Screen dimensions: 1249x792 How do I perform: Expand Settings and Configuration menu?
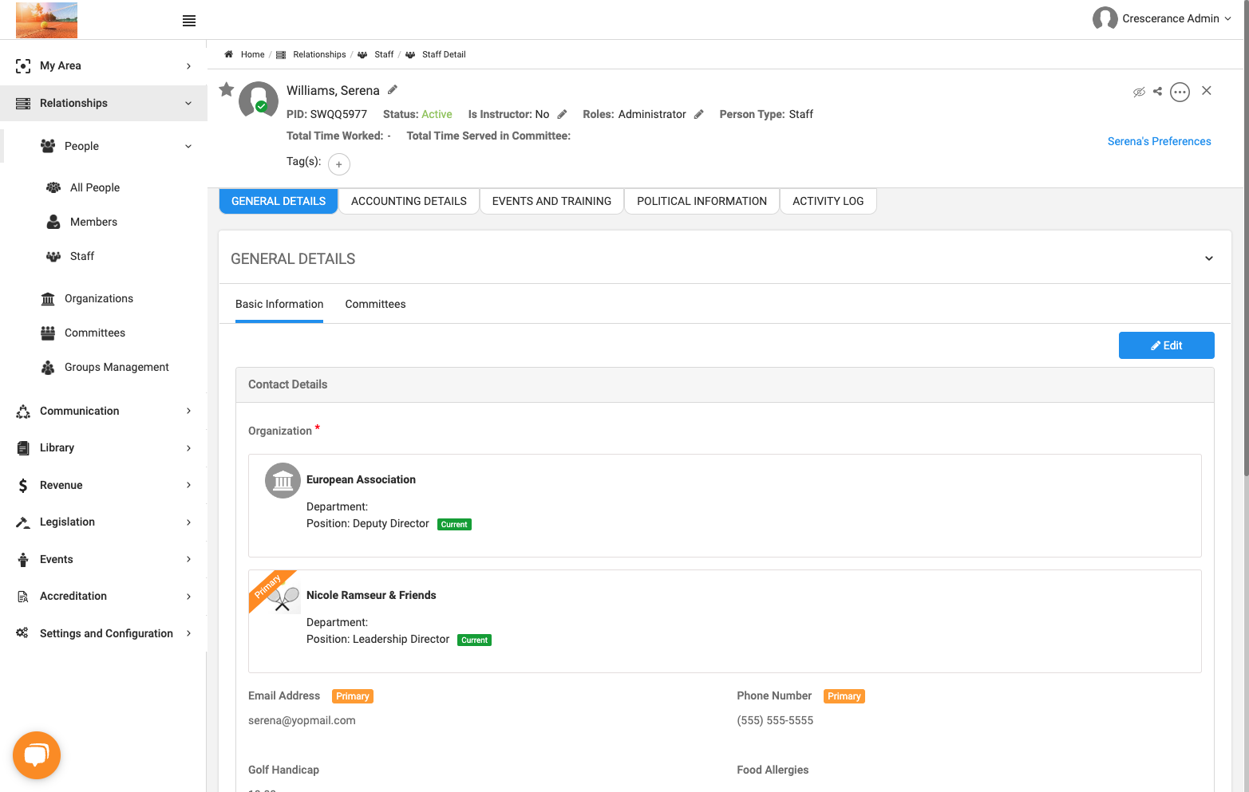click(x=104, y=633)
